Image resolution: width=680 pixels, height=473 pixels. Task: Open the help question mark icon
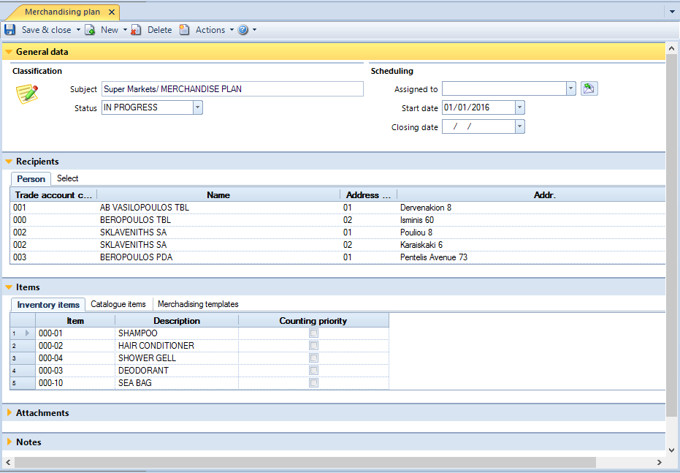[x=243, y=29]
